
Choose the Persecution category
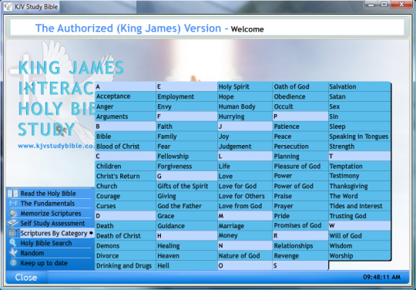(300, 147)
